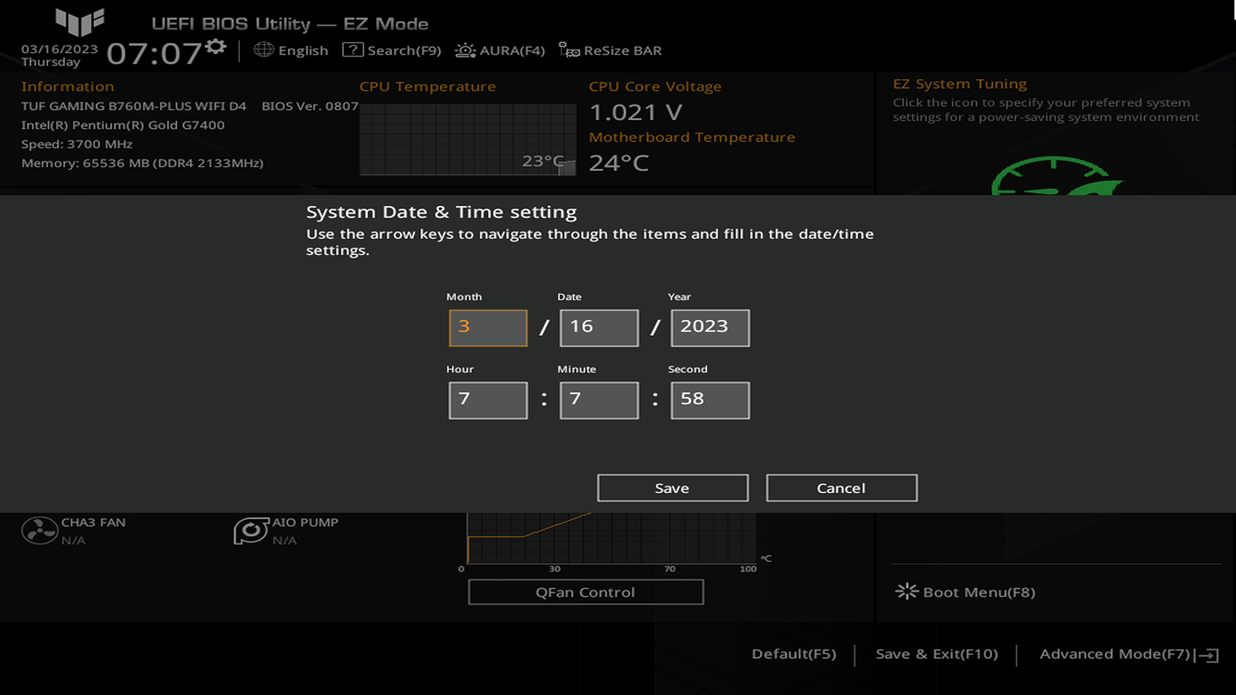Image resolution: width=1236 pixels, height=695 pixels.
Task: Click the Boot Menu starburst icon
Action: 906,591
